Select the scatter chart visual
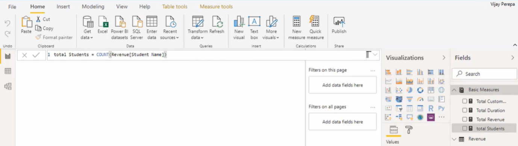This screenshot has height=146, width=518. point(399,90)
